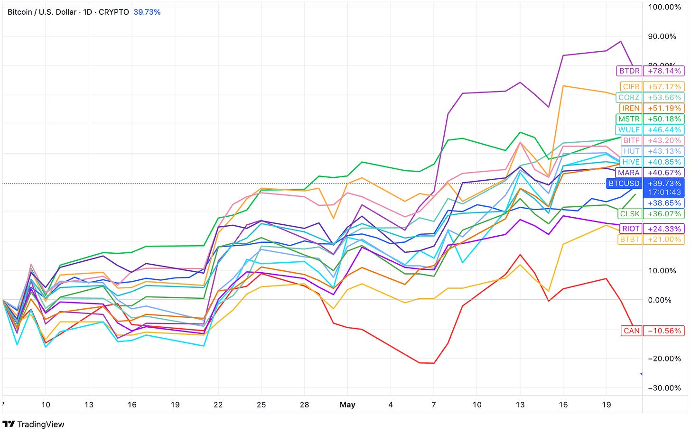
Task: Select the WULF ticker label
Action: tap(629, 129)
